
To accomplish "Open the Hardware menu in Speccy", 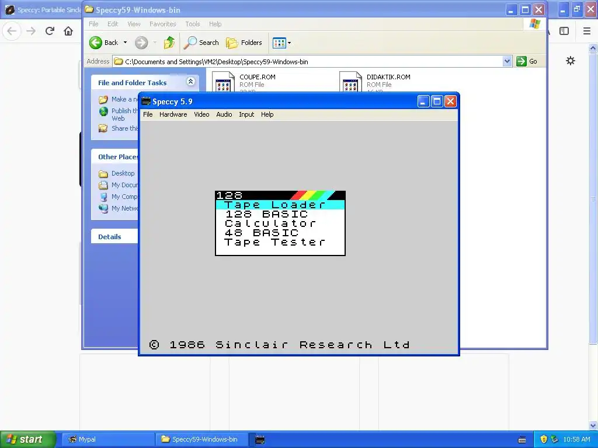I will pos(173,114).
